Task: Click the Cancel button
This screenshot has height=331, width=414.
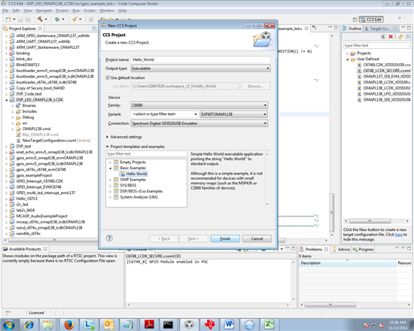Action: 257,238
